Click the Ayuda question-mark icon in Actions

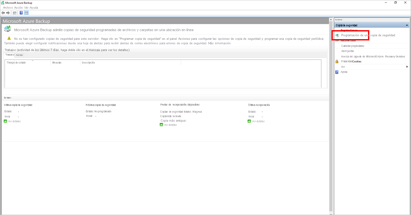click(x=337, y=72)
